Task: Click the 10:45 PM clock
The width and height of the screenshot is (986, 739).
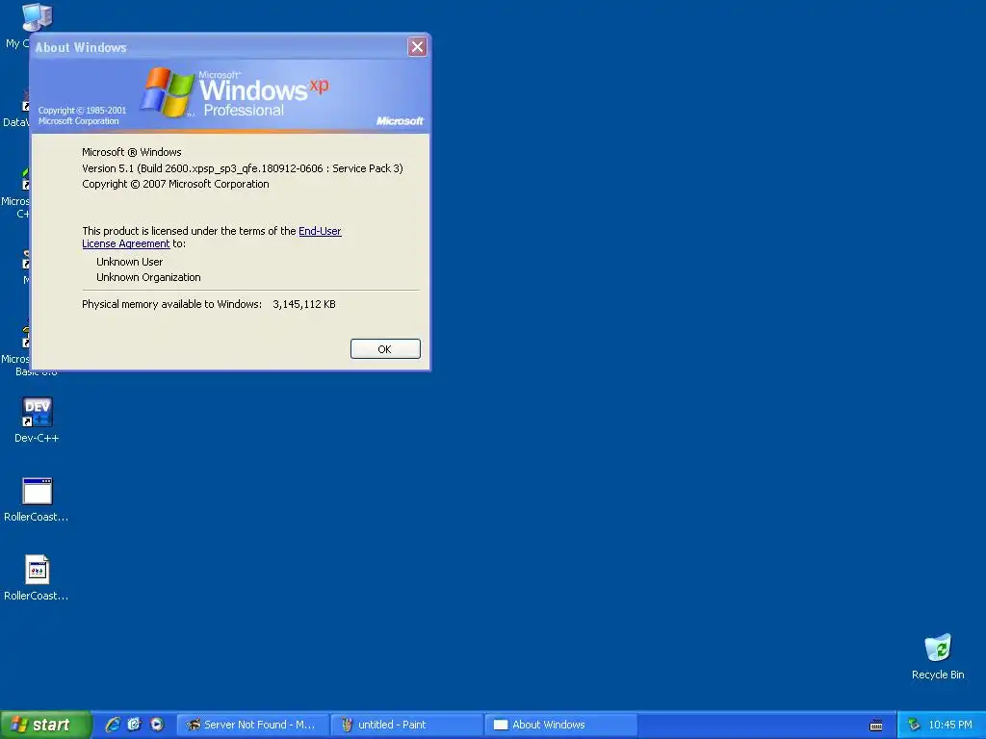Action: pyautogui.click(x=950, y=725)
